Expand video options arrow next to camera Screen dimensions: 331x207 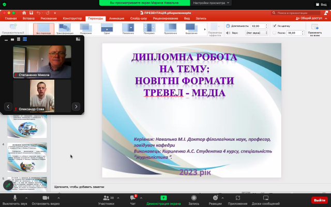(x=59, y=198)
